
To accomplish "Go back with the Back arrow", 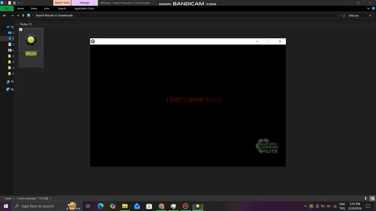I will (5, 15).
